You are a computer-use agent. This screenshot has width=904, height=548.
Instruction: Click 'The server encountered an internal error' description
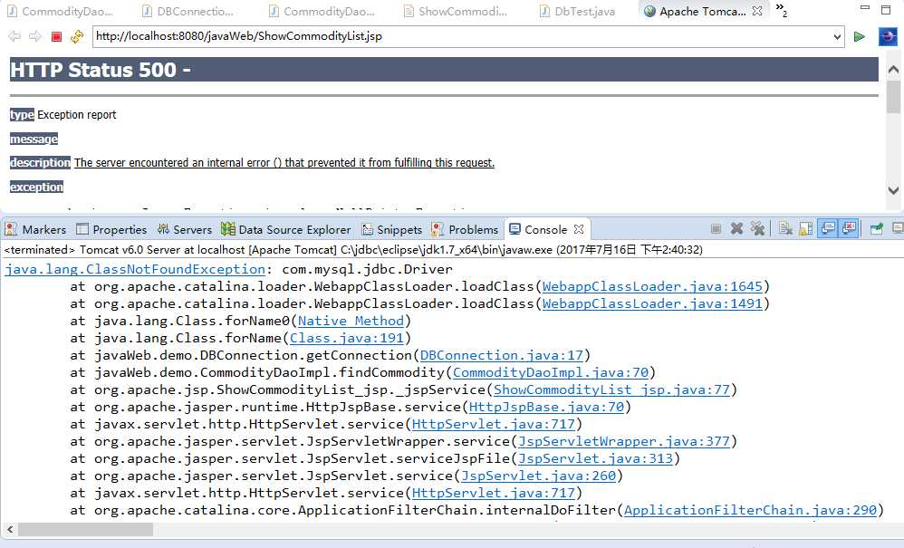[284, 163]
